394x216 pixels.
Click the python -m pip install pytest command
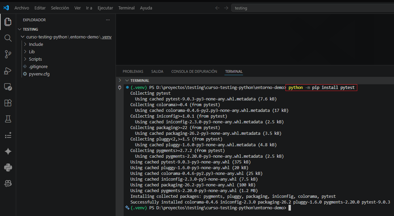tap(322, 87)
